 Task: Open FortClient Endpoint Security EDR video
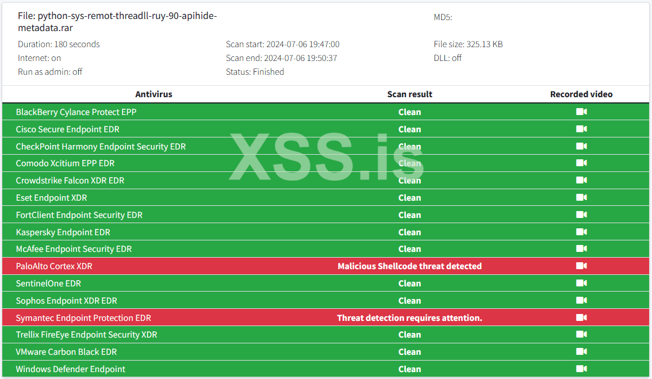click(x=581, y=215)
